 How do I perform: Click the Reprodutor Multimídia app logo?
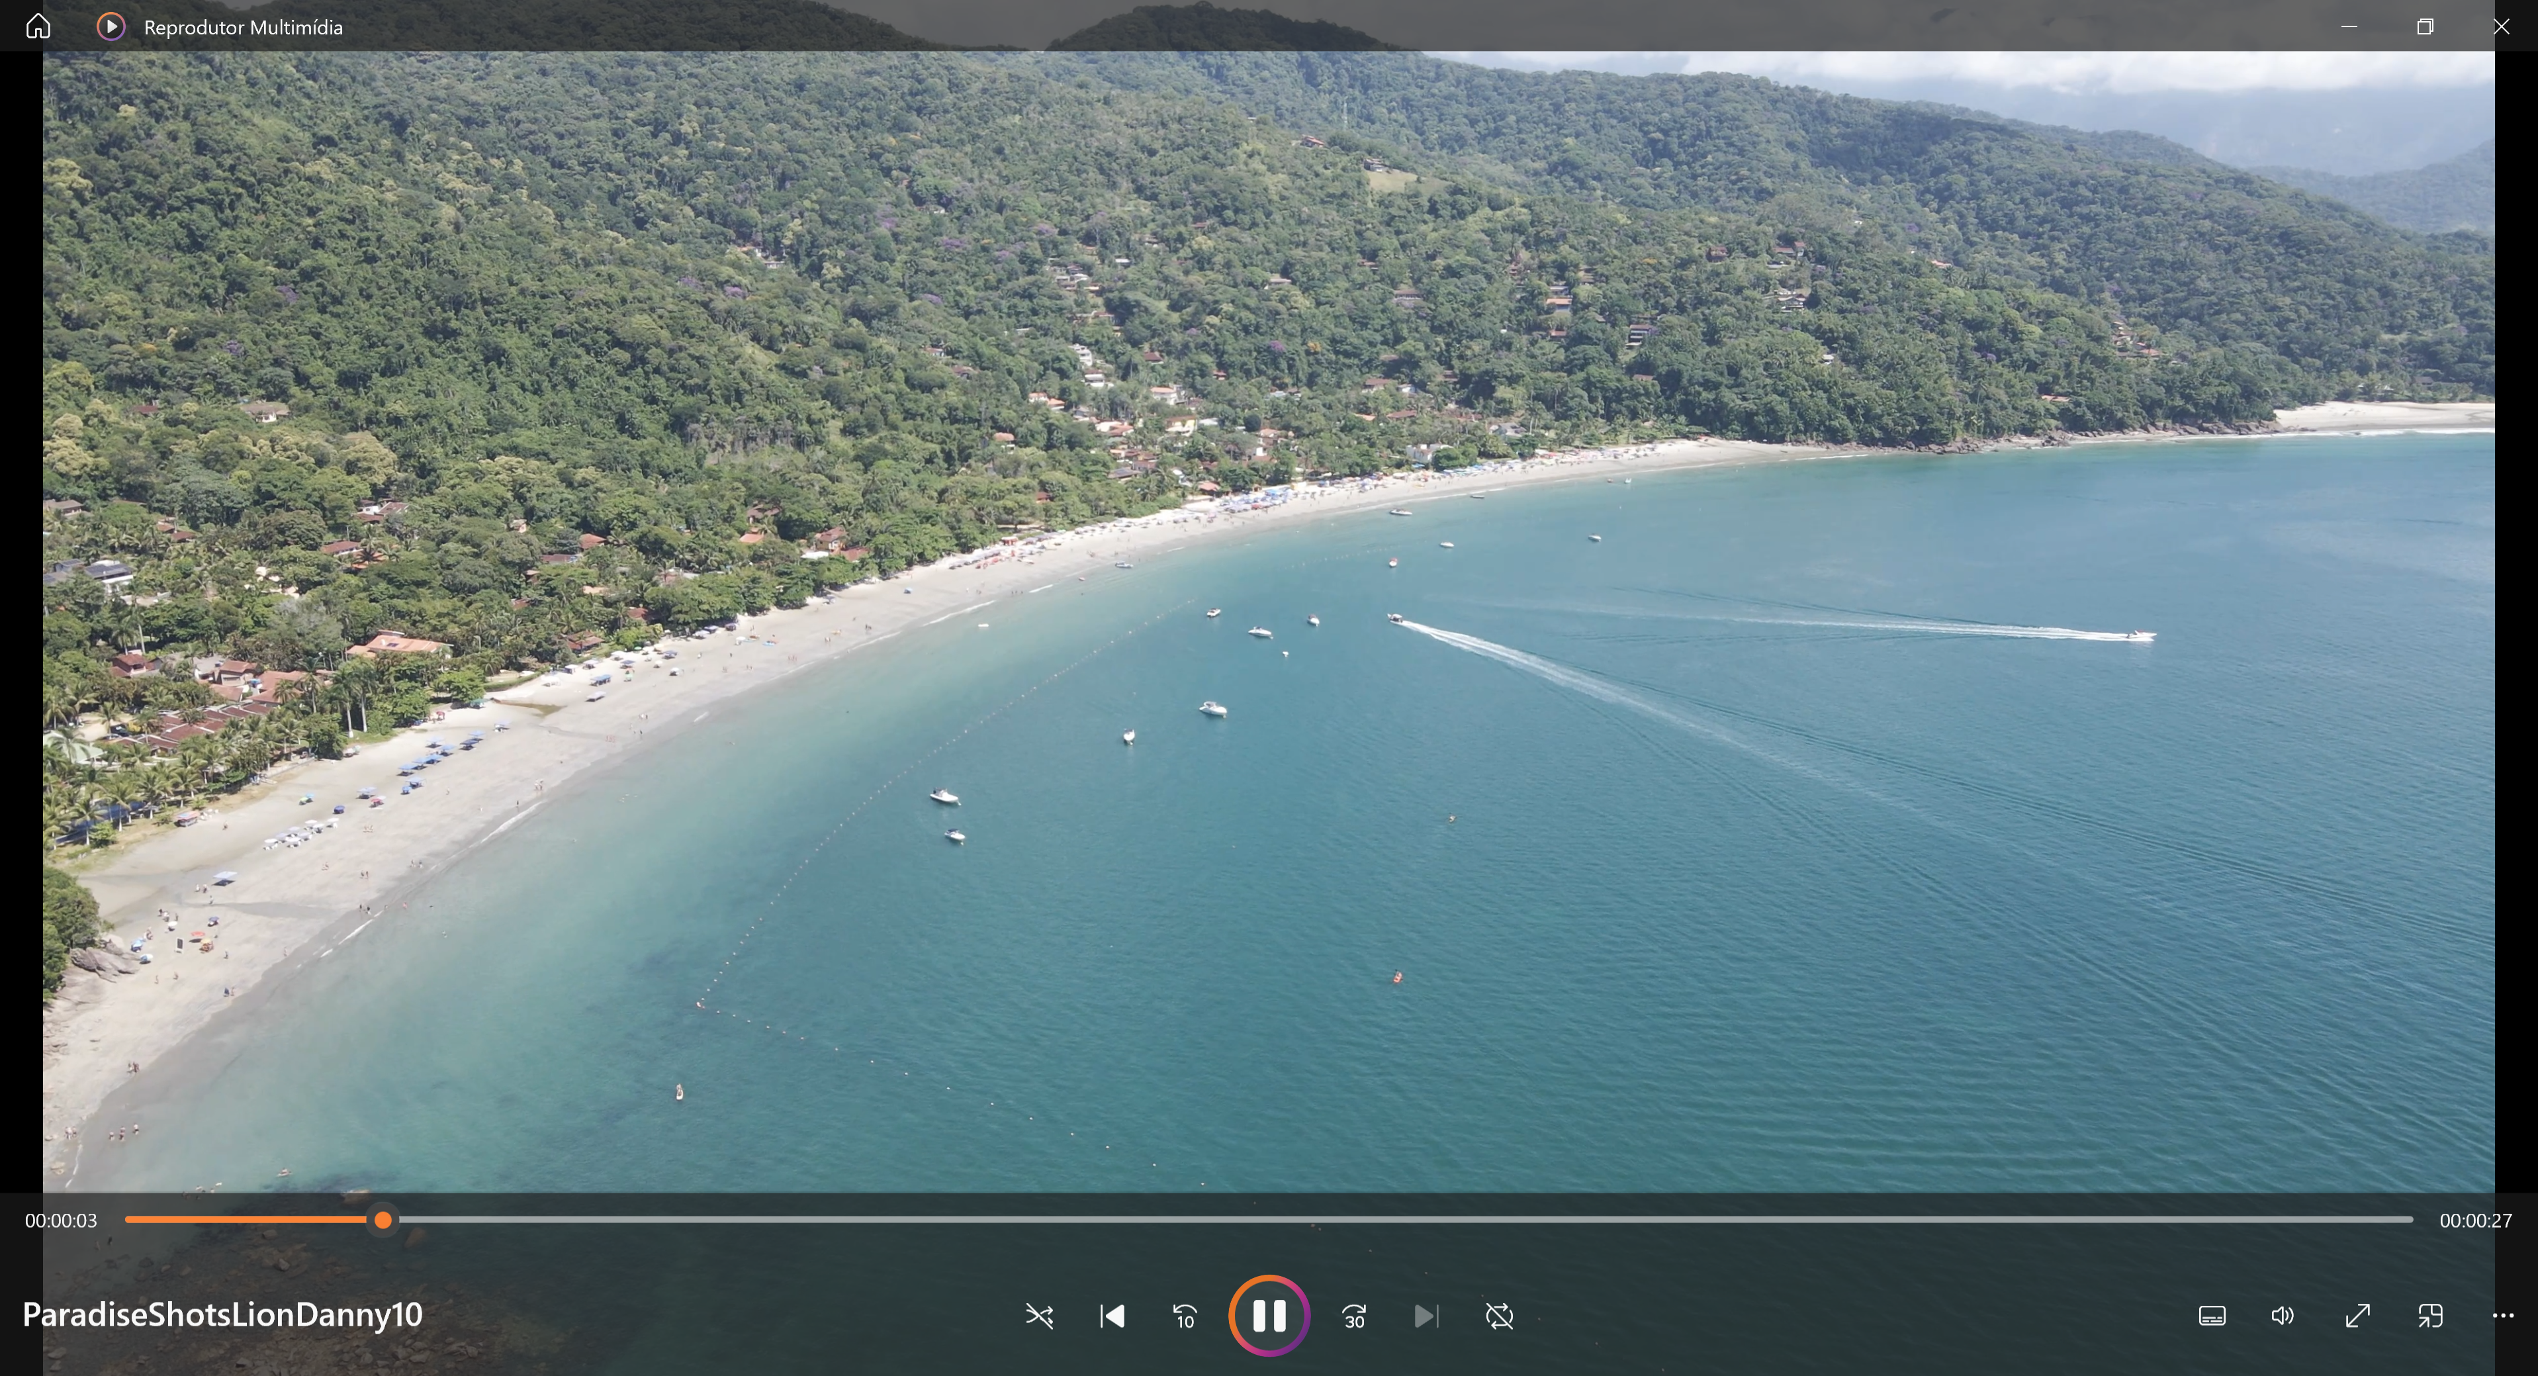click(x=111, y=26)
